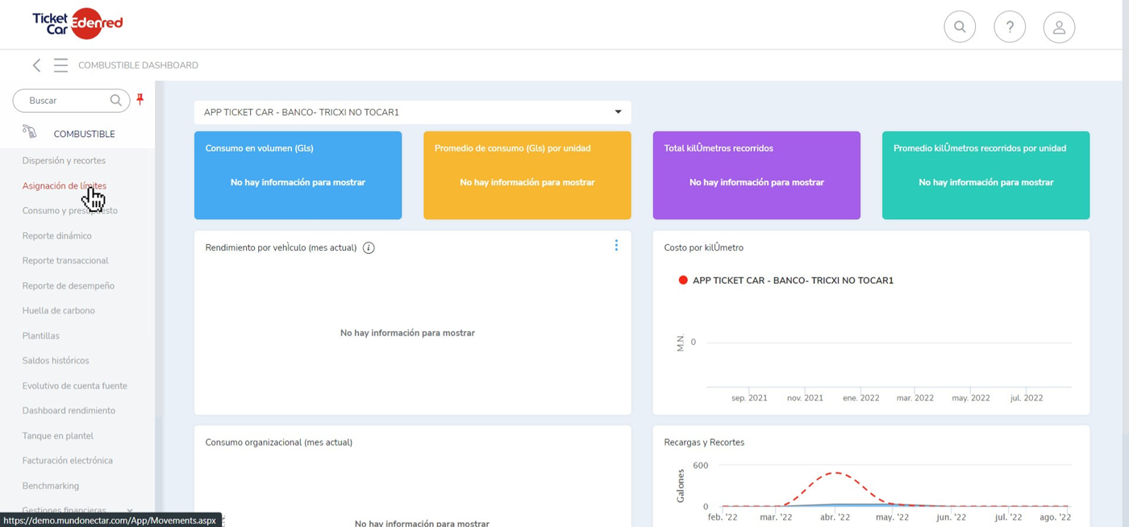The width and height of the screenshot is (1129, 527).
Task: Click Promedio de consumo por unidad card
Action: pyautogui.click(x=527, y=175)
